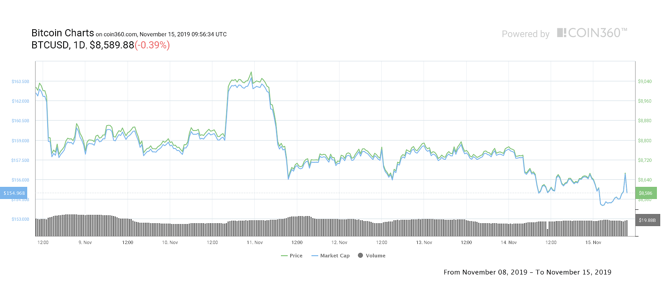This screenshot has width=669, height=292.
Task: Click the $159.00B market cap axis label
Action: [20, 141]
